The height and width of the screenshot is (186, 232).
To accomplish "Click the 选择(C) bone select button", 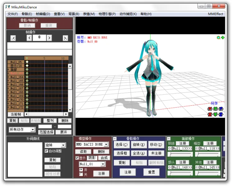I will (121, 145).
